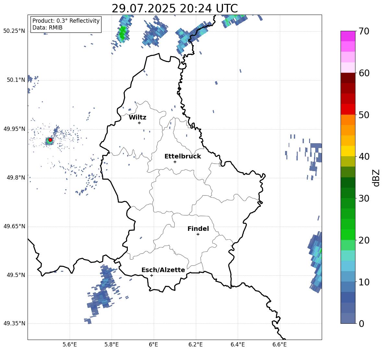Click the latitude label 49.95°N

pyautogui.click(x=14, y=129)
